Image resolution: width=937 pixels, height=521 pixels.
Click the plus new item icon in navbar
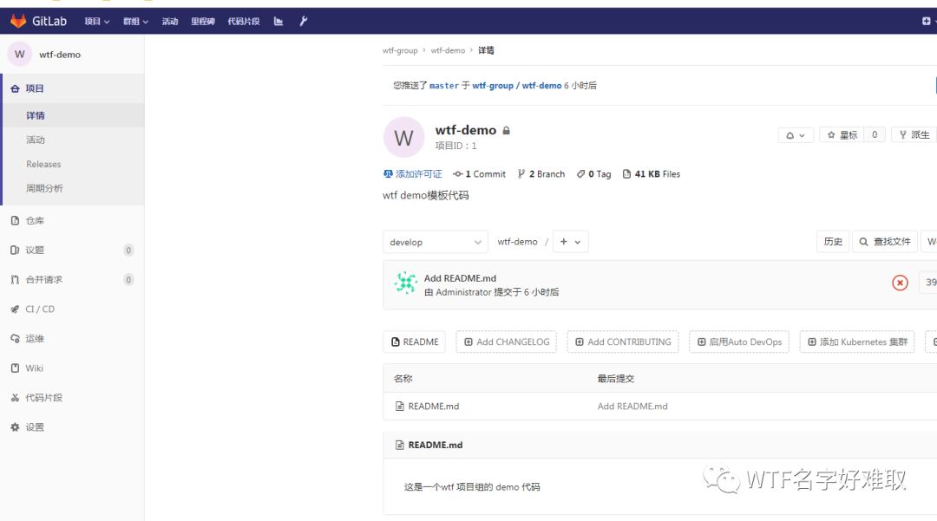[x=926, y=21]
